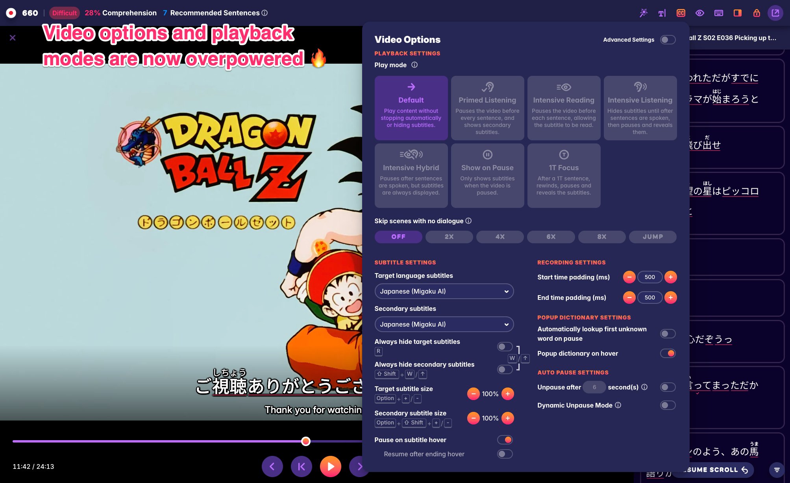This screenshot has width=790, height=483.
Task: Click the lock icon in top toolbar
Action: coord(757,13)
